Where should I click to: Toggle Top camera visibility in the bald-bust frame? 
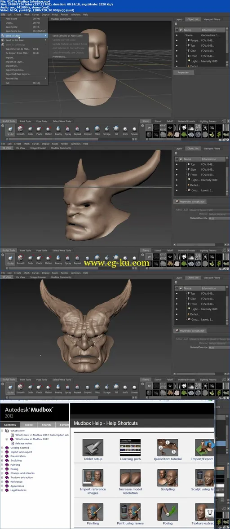tap(177, 45)
